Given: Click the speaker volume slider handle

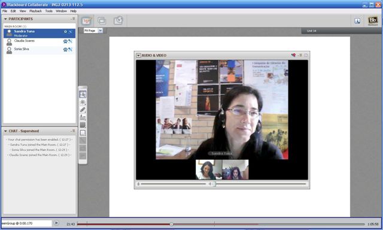Looking at the screenshot, I should tap(214, 184).
